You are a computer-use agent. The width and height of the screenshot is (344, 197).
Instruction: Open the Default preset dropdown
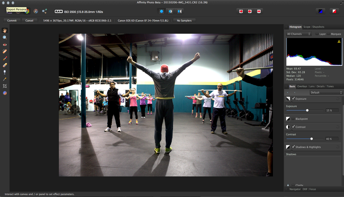325,93
